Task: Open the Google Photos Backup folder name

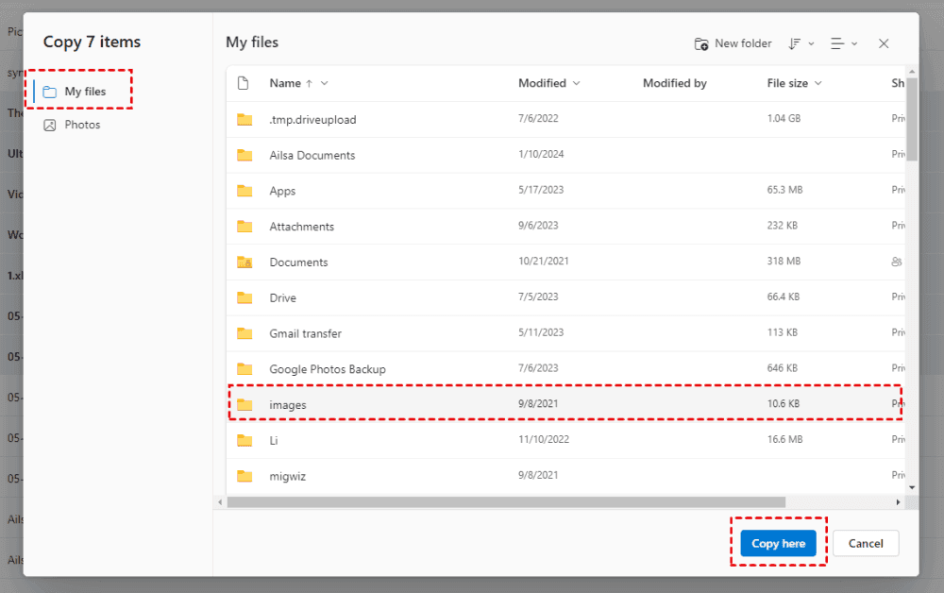Action: [328, 369]
